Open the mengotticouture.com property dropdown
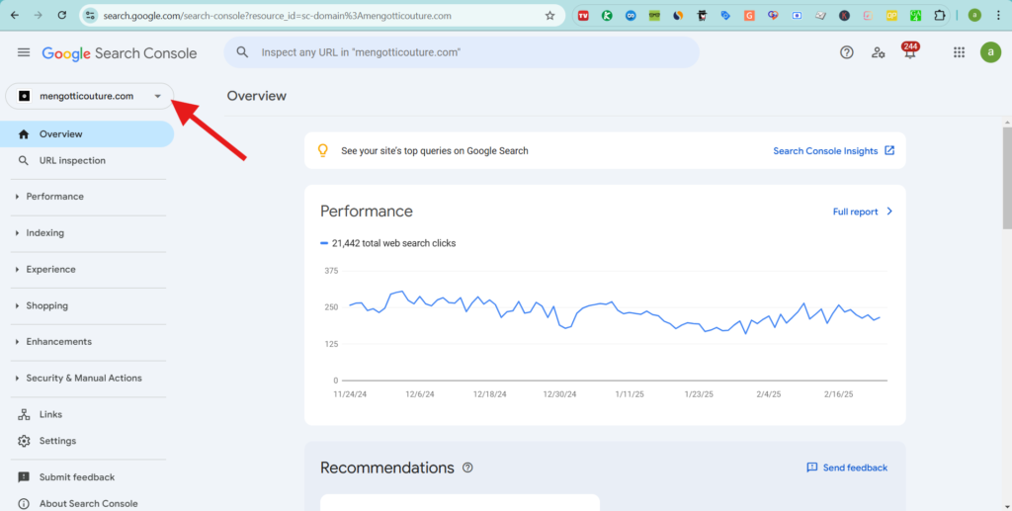 pyautogui.click(x=90, y=96)
